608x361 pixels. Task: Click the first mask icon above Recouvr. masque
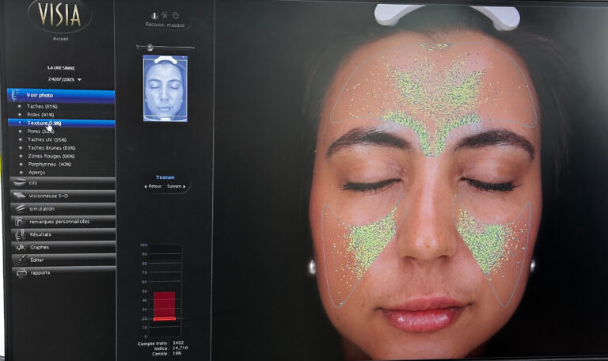[154, 16]
